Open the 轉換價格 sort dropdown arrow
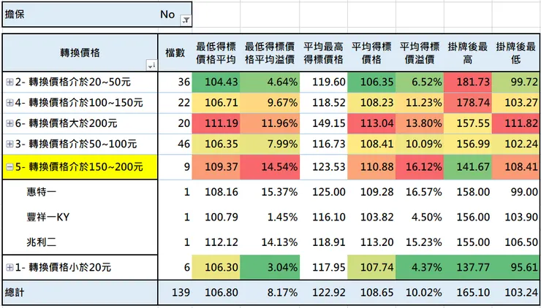Screen dimensions: 541x308 [x=151, y=65]
